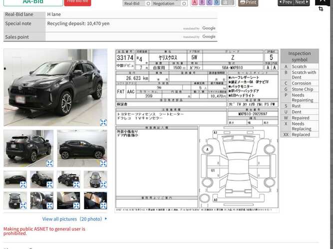Click the red Free bid fee button
This screenshot has width=333, height=249.
point(77,2)
